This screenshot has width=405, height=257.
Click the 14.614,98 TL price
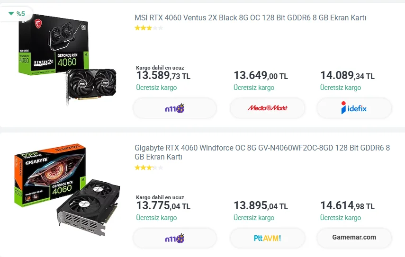[x=347, y=206]
